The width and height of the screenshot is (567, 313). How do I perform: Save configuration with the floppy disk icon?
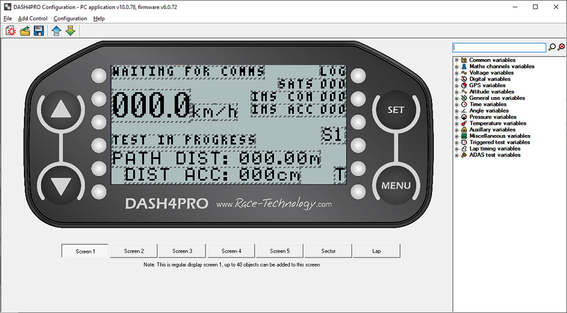click(39, 31)
